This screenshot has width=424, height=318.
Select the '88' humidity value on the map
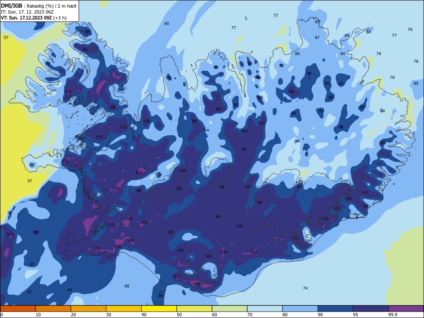tap(127, 286)
